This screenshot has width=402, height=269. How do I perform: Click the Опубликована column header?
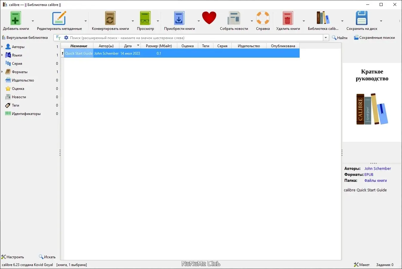283,46
